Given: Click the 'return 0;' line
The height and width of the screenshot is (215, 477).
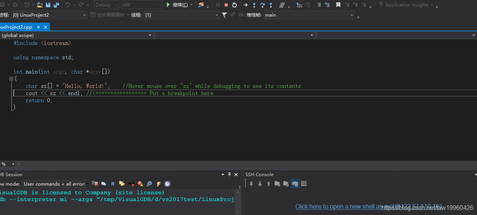Looking at the screenshot, I should click(x=39, y=100).
